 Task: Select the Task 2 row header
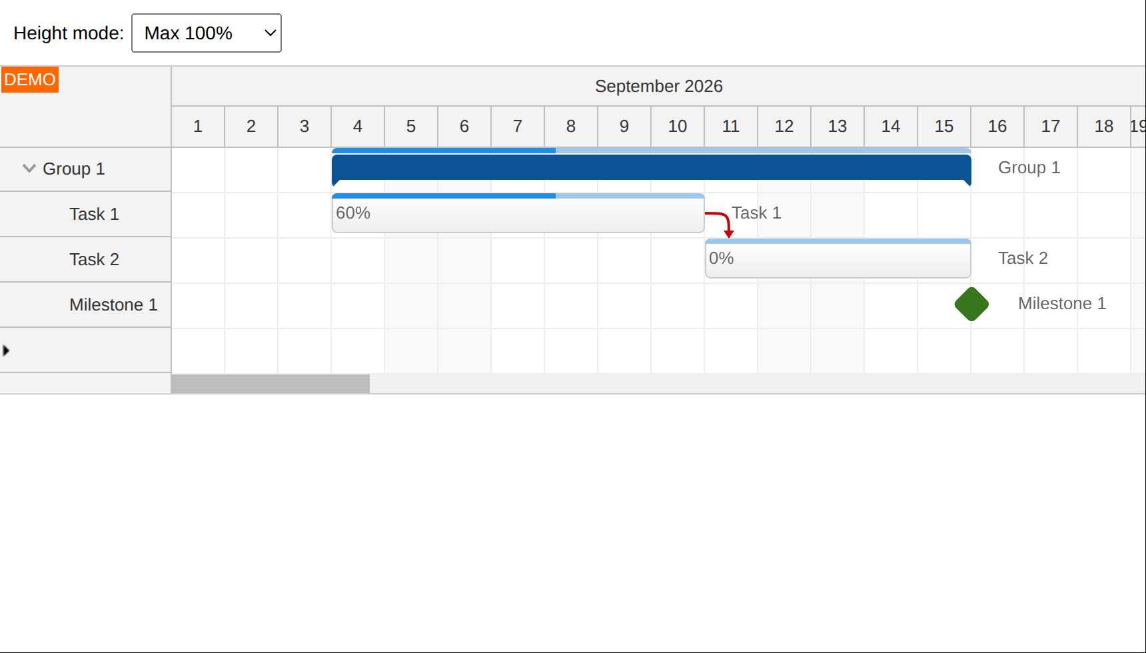(x=85, y=259)
